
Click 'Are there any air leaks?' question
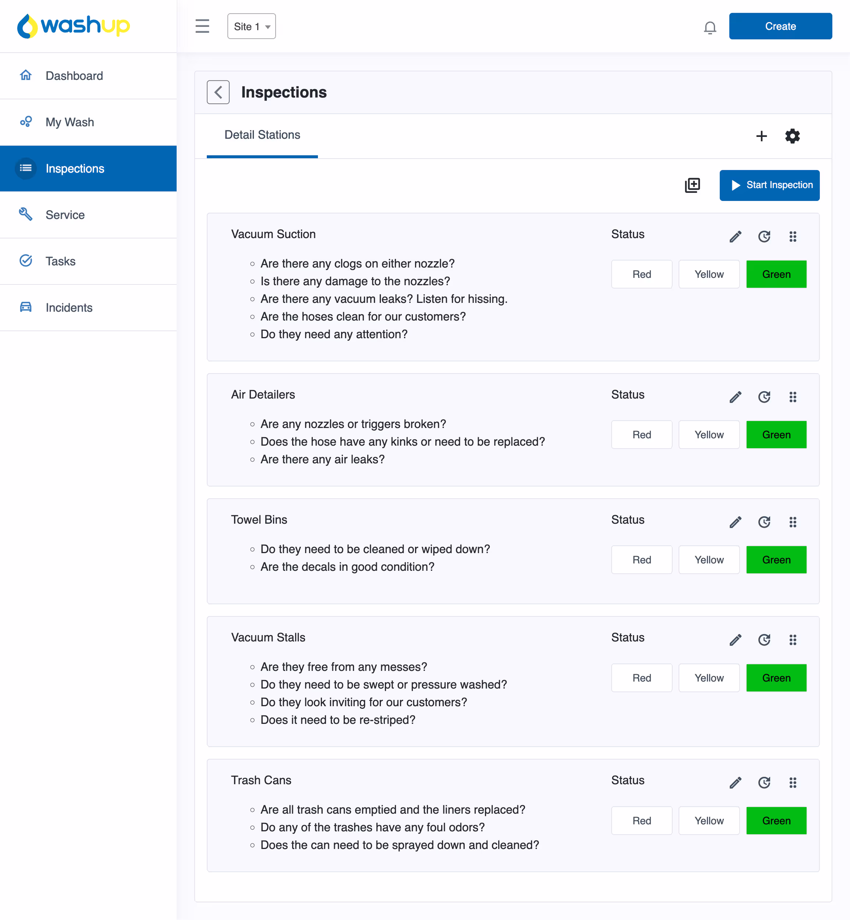click(322, 460)
